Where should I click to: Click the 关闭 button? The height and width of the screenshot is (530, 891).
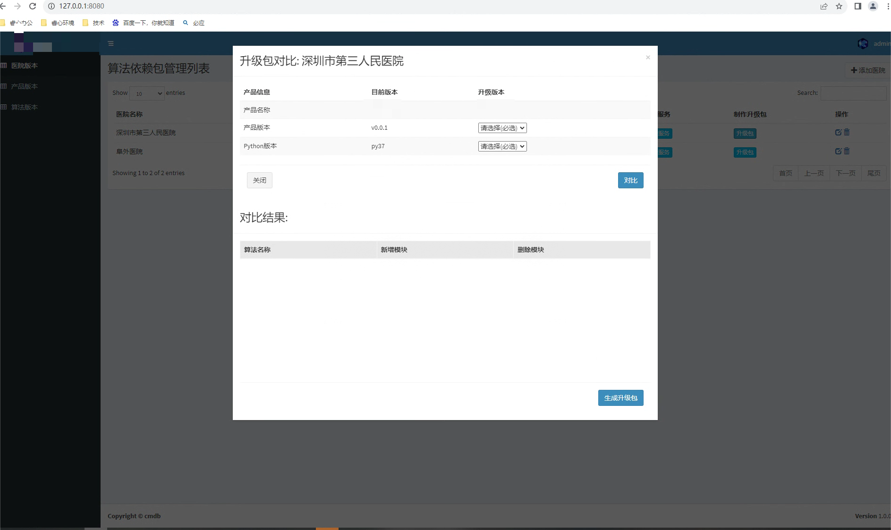[260, 180]
